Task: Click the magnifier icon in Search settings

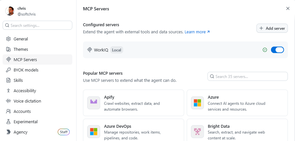Action: point(7,25)
